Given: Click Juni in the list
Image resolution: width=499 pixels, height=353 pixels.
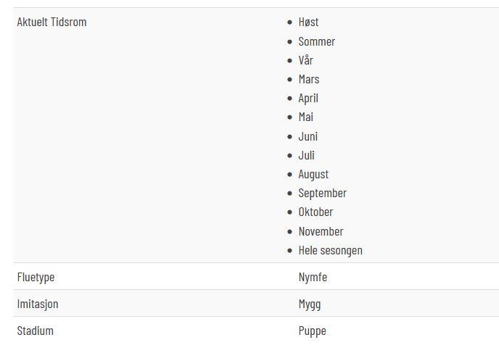Looking at the screenshot, I should [308, 136].
